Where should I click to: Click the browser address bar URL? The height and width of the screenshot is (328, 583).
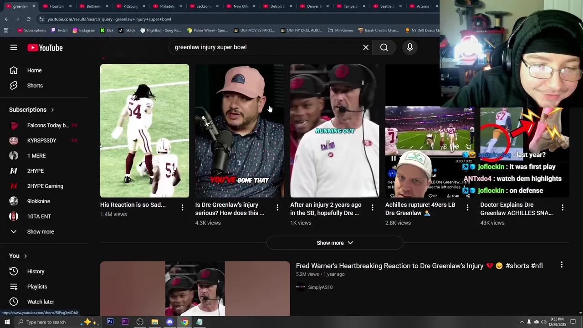point(109,19)
